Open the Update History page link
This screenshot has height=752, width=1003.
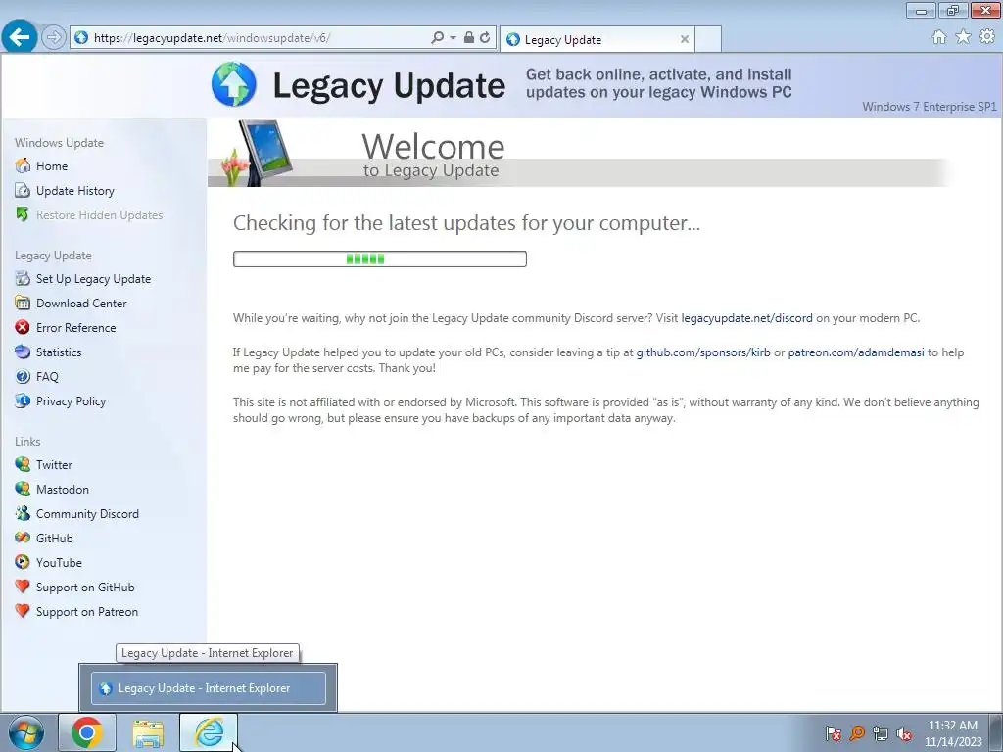tap(75, 191)
